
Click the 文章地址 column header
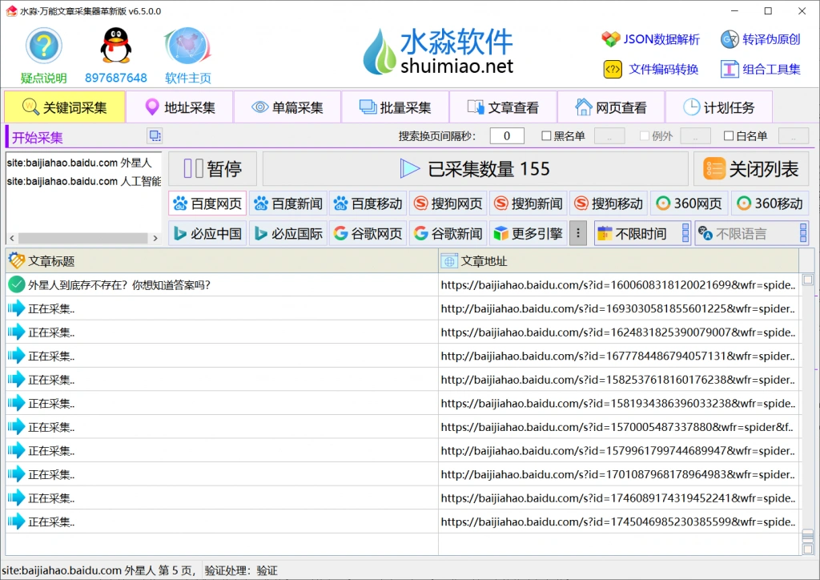[619, 261]
